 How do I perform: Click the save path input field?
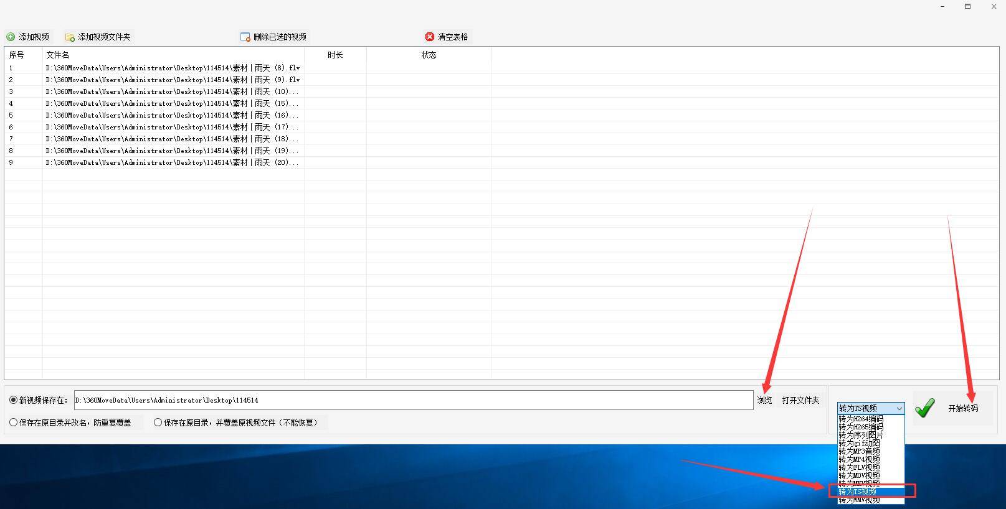[x=414, y=400]
